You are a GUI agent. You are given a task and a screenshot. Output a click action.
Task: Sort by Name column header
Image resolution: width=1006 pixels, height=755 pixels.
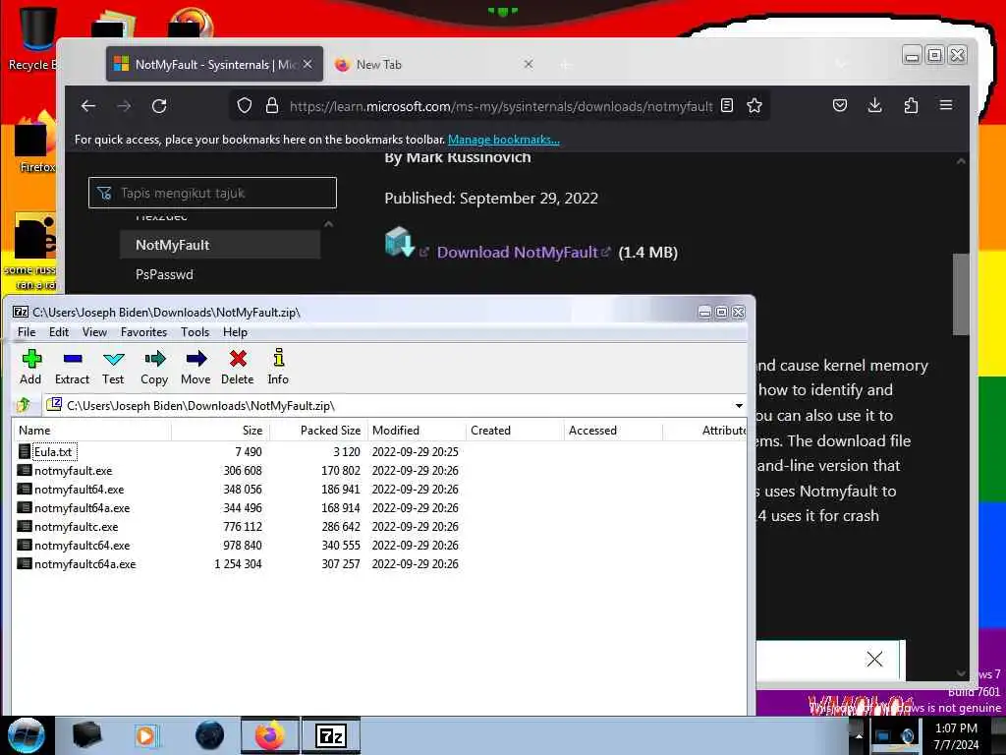(x=91, y=431)
